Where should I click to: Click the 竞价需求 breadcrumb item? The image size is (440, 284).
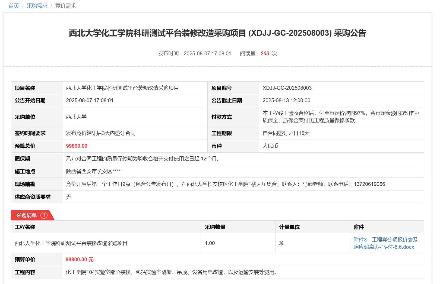pos(65,6)
